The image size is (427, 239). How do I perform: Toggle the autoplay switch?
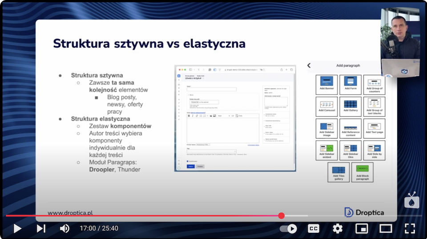pos(288,229)
